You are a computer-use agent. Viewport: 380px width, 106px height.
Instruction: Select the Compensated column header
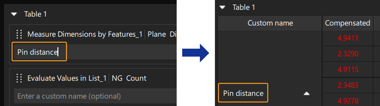(x=347, y=23)
